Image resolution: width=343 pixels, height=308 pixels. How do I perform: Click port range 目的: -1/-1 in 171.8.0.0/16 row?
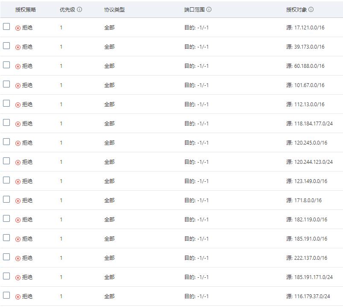pyautogui.click(x=196, y=200)
